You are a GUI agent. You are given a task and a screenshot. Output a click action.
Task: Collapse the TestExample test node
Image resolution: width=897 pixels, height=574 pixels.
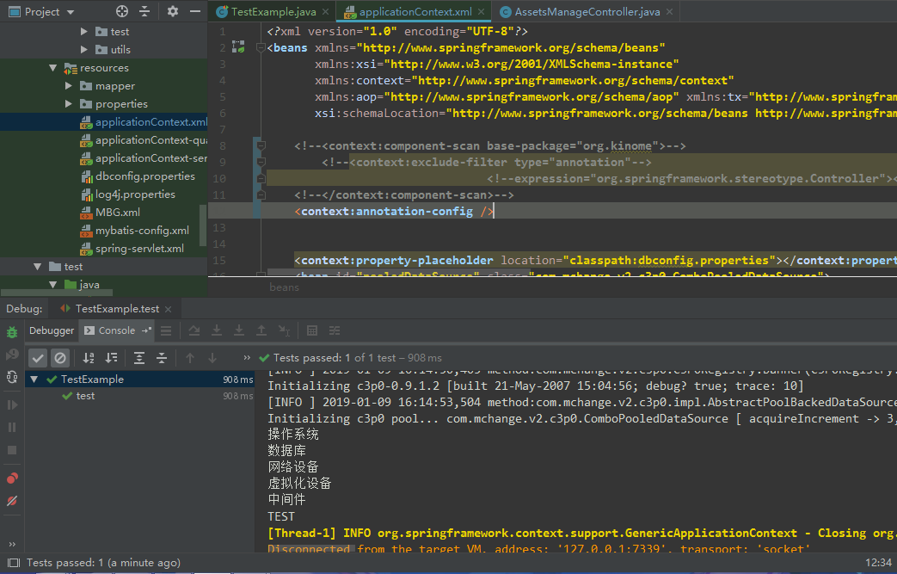coord(34,380)
